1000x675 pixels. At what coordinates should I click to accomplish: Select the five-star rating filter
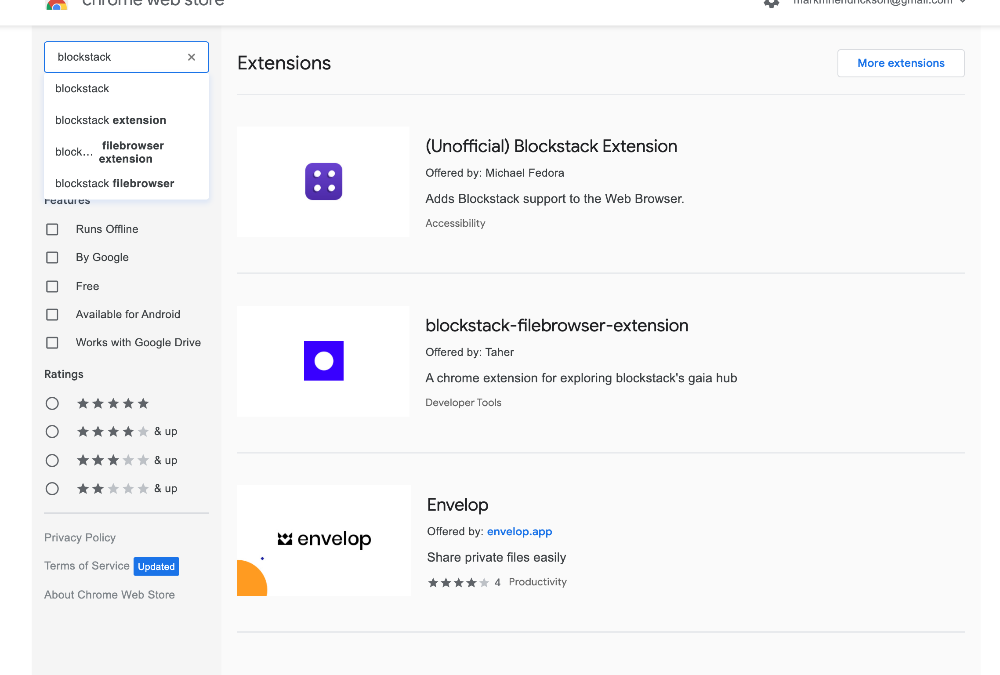(x=52, y=403)
